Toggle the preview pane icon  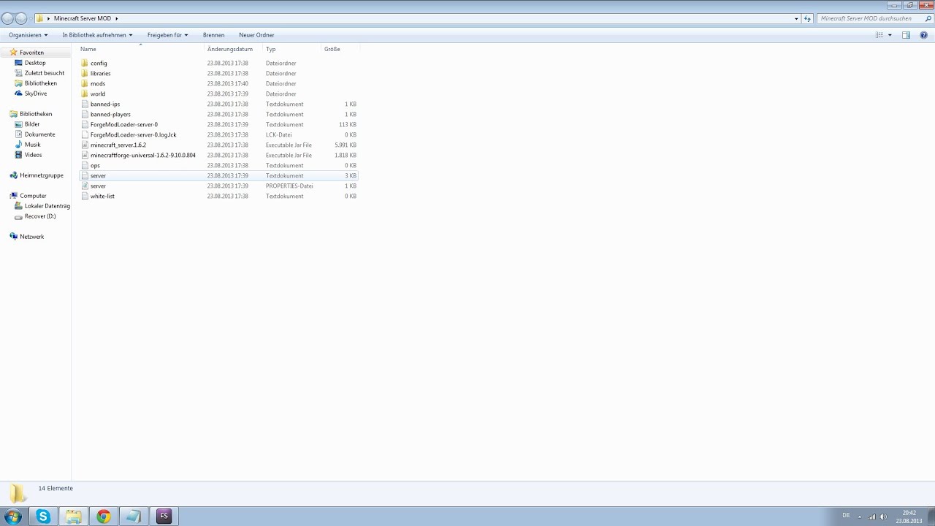pos(906,35)
